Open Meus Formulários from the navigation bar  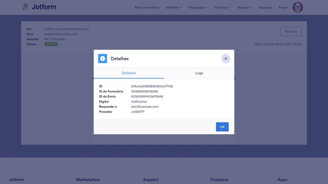click(x=147, y=7)
